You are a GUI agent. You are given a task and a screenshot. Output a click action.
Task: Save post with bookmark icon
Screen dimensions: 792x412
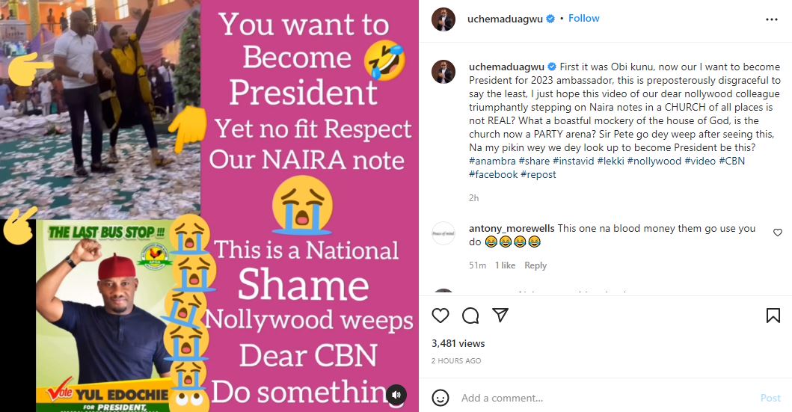coord(773,316)
